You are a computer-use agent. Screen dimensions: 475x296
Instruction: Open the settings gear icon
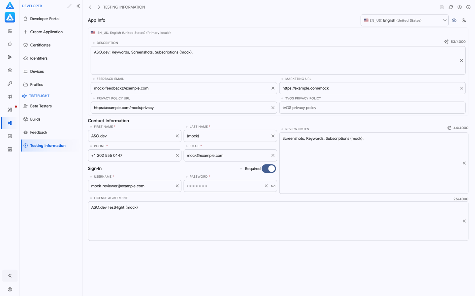point(459,7)
